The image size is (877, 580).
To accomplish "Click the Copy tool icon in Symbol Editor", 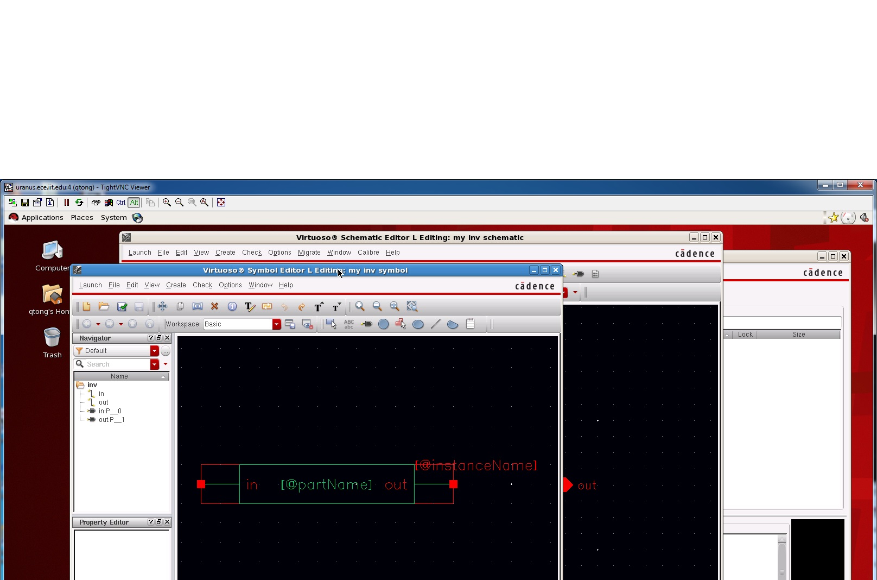I will pos(180,307).
